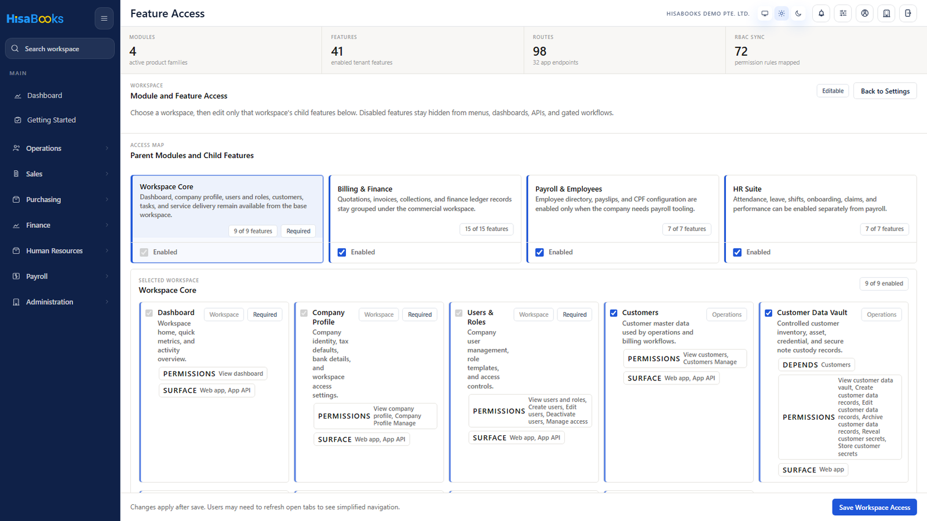Click the Dashboard chart icon in sidebar
The height and width of the screenshot is (521, 927).
17,96
